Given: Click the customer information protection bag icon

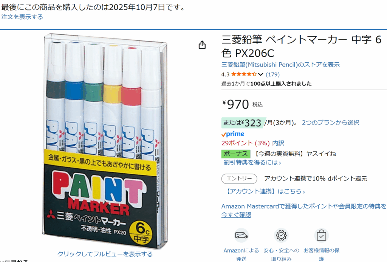Looking at the screenshot, I should pos(321,235).
